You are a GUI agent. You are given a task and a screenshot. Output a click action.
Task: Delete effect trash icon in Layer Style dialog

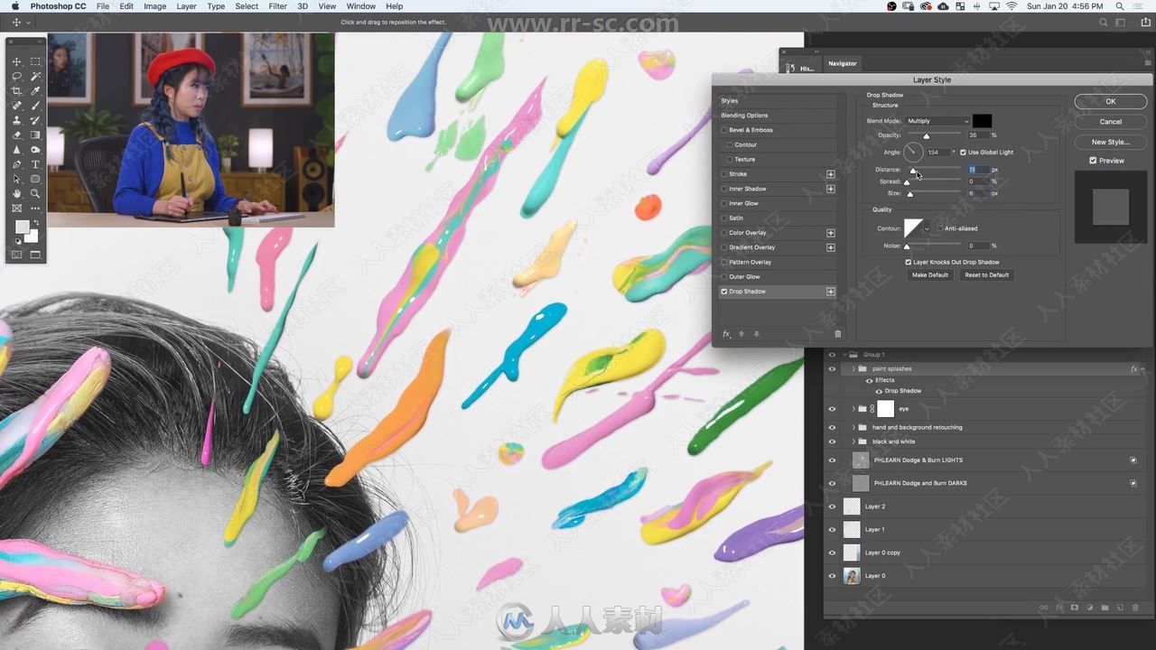coord(837,334)
